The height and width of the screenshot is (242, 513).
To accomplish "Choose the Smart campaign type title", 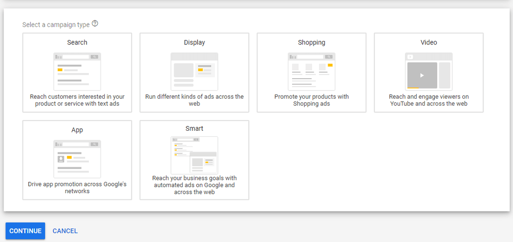I will 194,129.
